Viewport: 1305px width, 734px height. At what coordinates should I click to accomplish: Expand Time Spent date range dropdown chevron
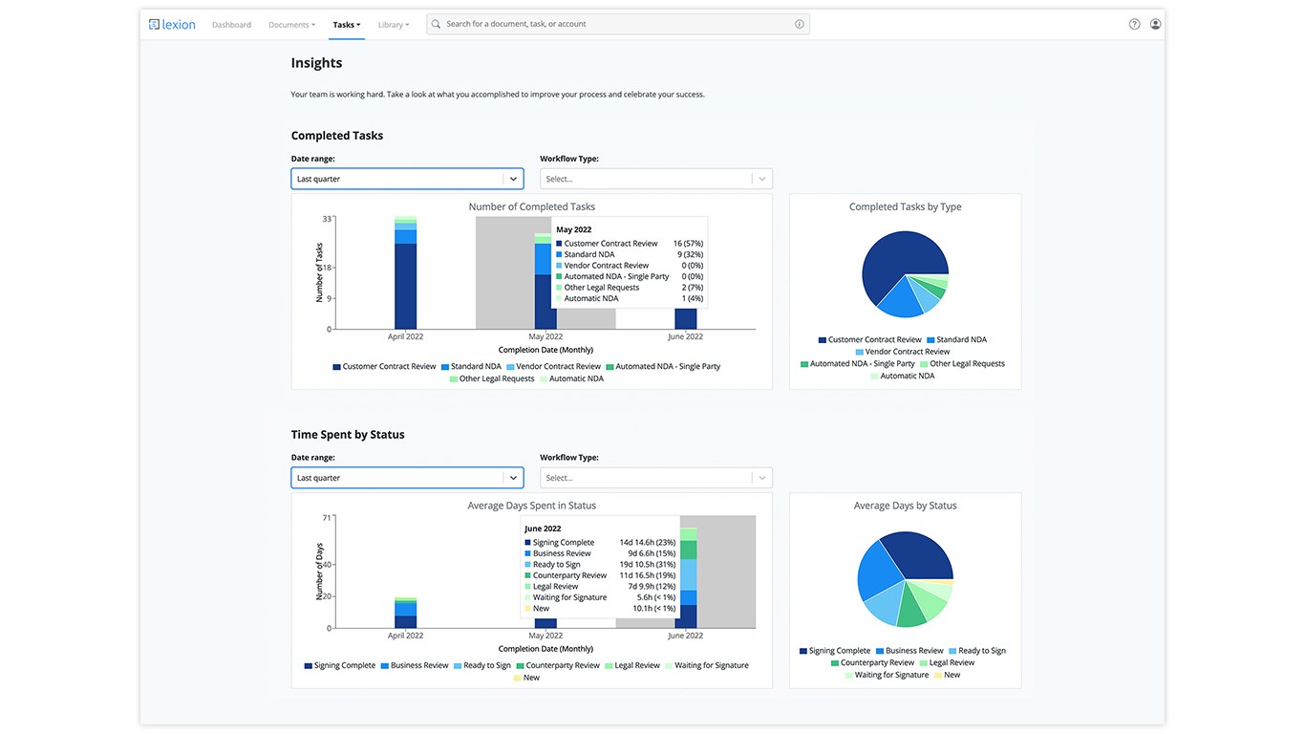pyautogui.click(x=513, y=478)
